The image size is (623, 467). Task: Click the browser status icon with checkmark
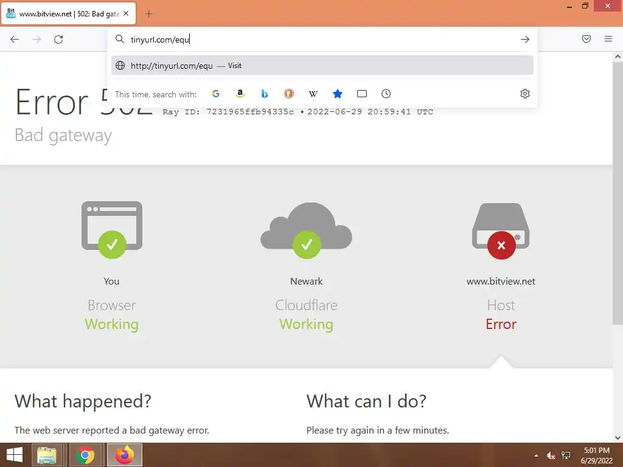point(112,230)
